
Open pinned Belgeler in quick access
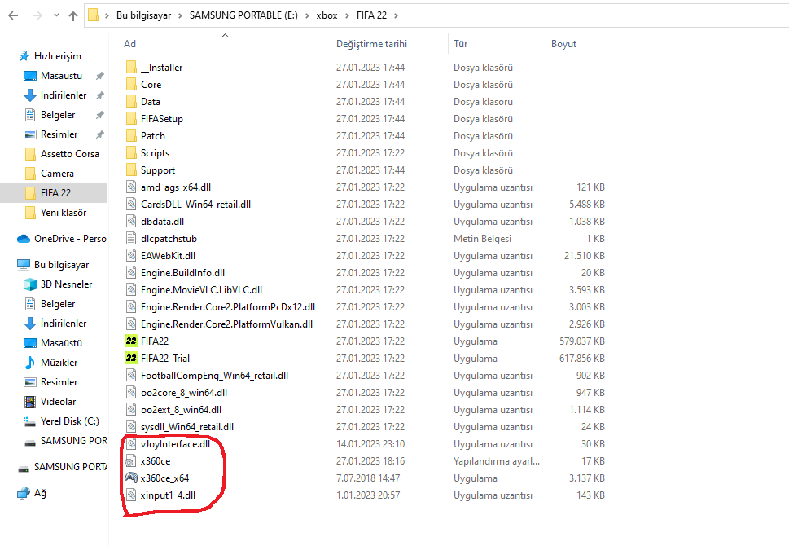[x=58, y=115]
